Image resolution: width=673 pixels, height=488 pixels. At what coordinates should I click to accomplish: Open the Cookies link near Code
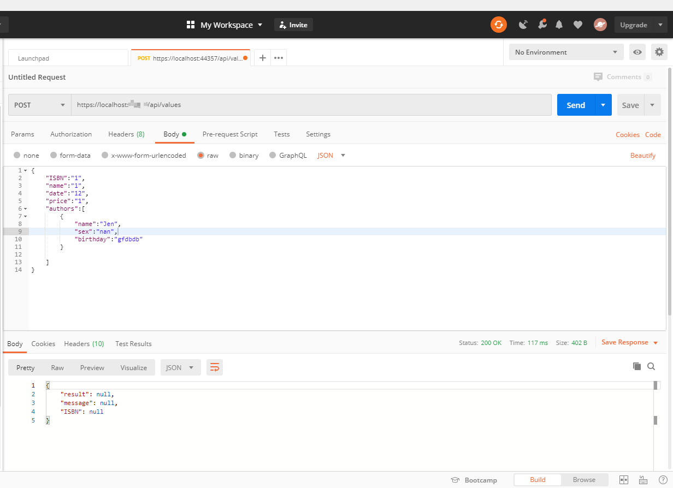coord(628,134)
